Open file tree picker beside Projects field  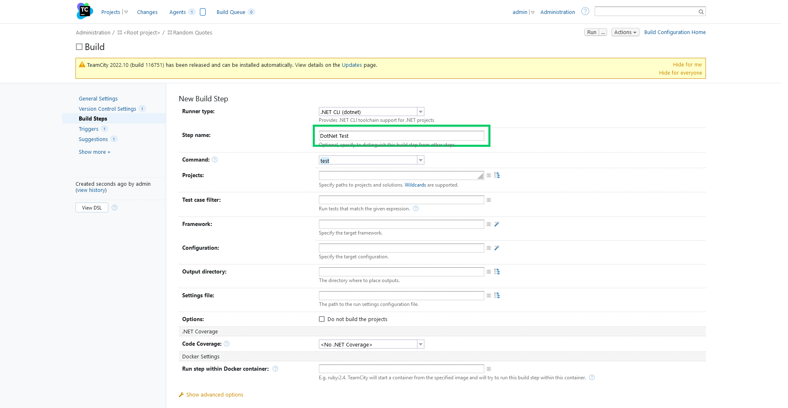497,176
